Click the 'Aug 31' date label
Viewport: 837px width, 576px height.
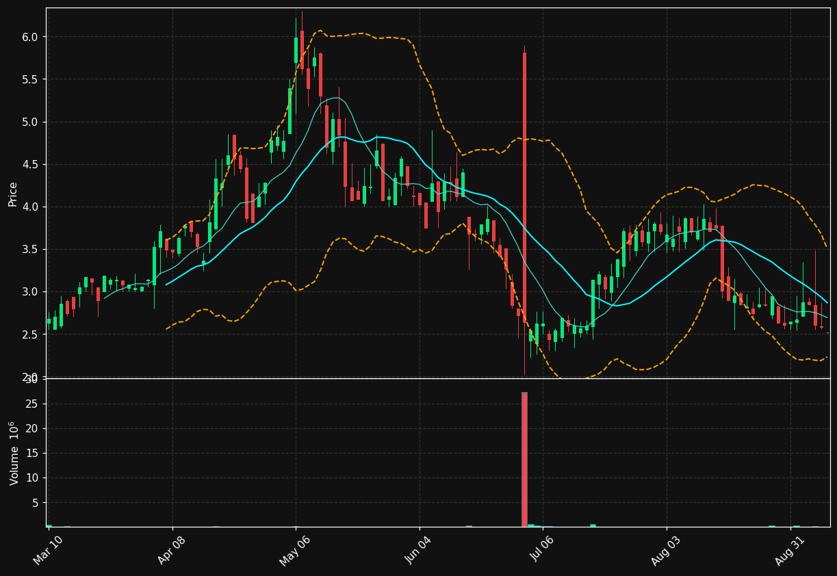pos(789,550)
